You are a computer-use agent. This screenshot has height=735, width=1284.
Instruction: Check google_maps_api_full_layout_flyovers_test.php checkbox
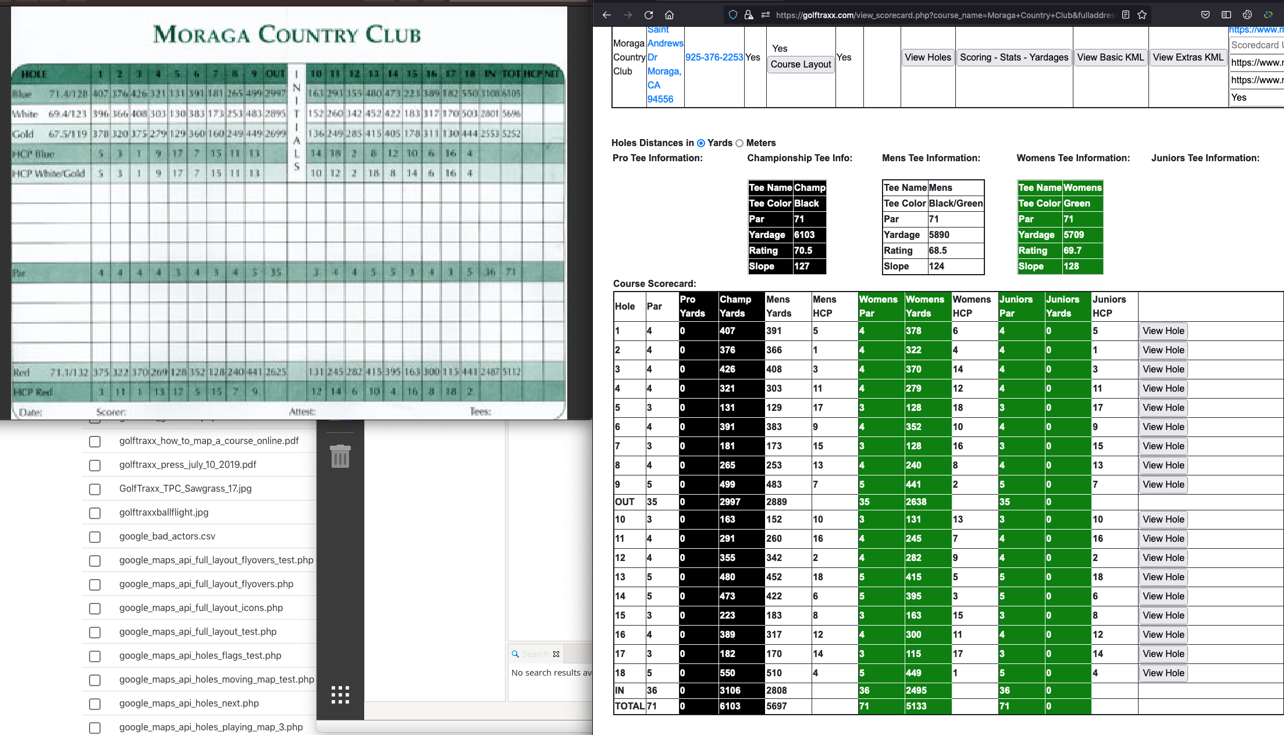click(x=95, y=561)
